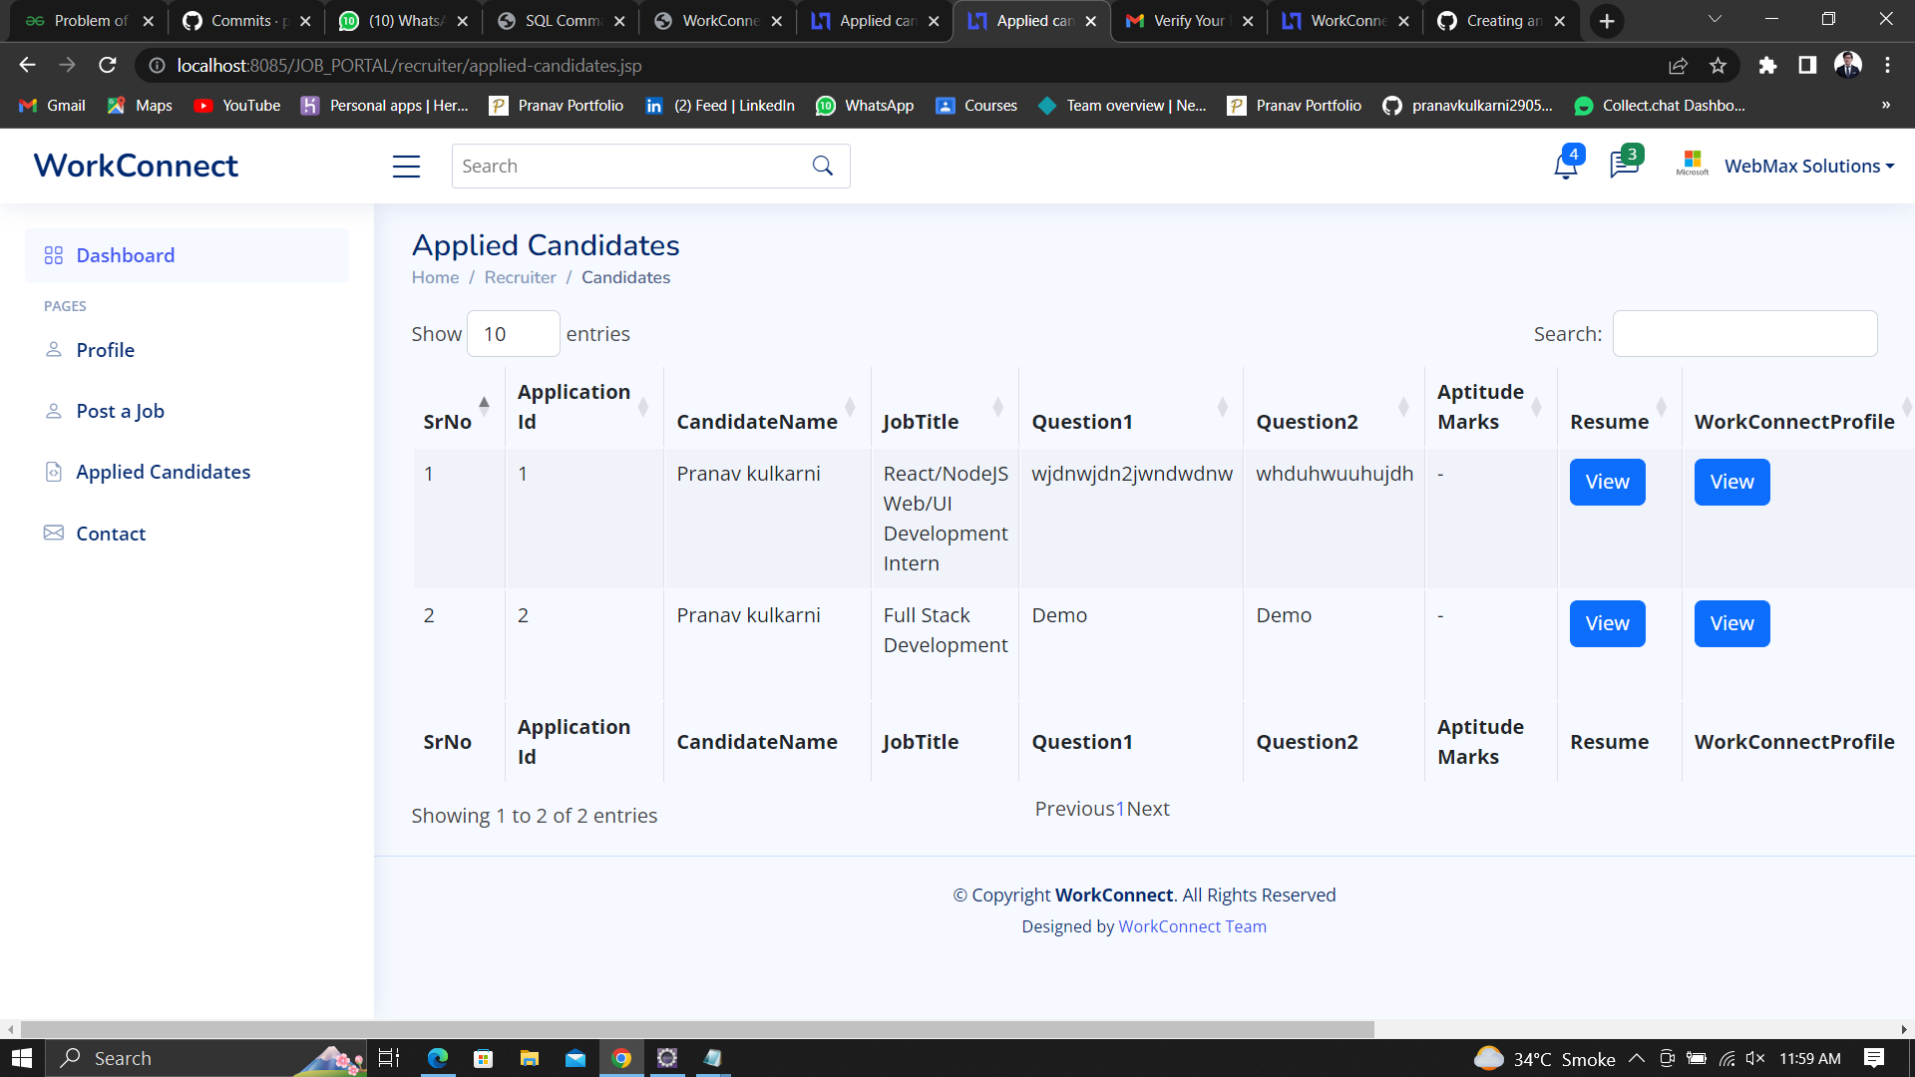Open browser extensions puzzle icon
Viewport: 1915px width, 1077px height.
pos(1767,66)
